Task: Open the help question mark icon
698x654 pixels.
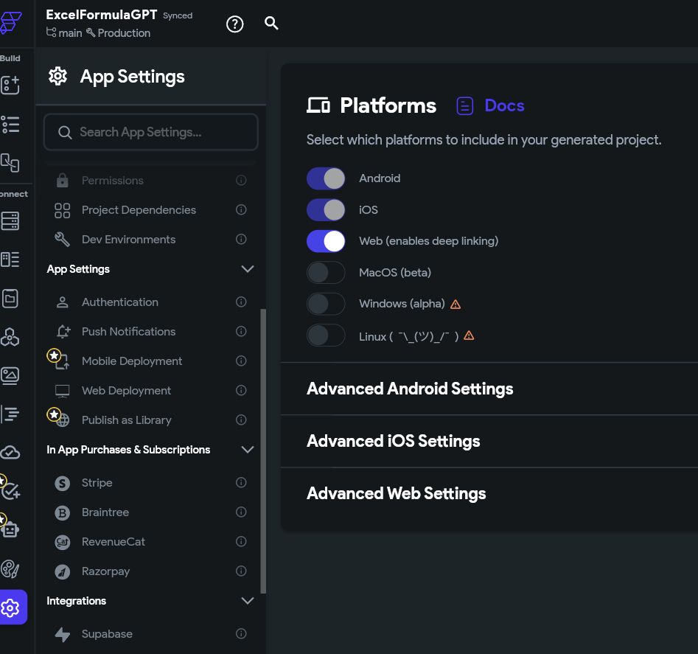Action: [x=234, y=24]
